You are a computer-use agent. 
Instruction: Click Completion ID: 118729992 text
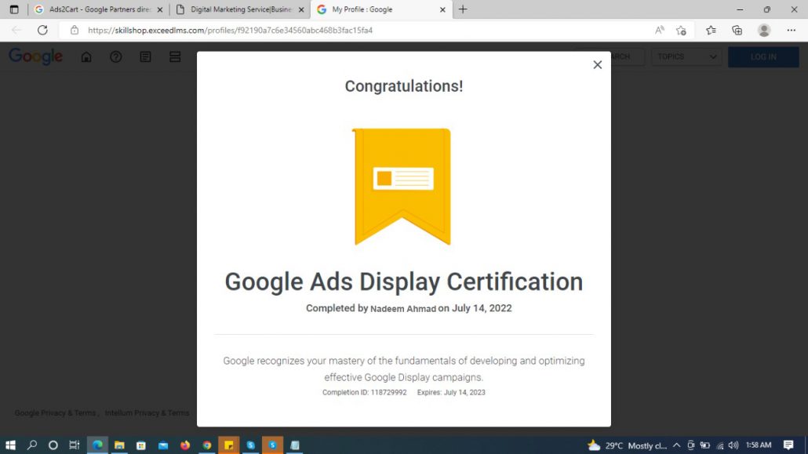364,392
